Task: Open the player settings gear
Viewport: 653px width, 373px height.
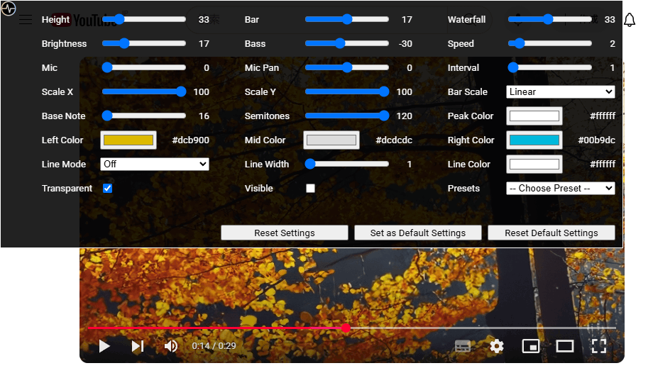Action: tap(496, 346)
